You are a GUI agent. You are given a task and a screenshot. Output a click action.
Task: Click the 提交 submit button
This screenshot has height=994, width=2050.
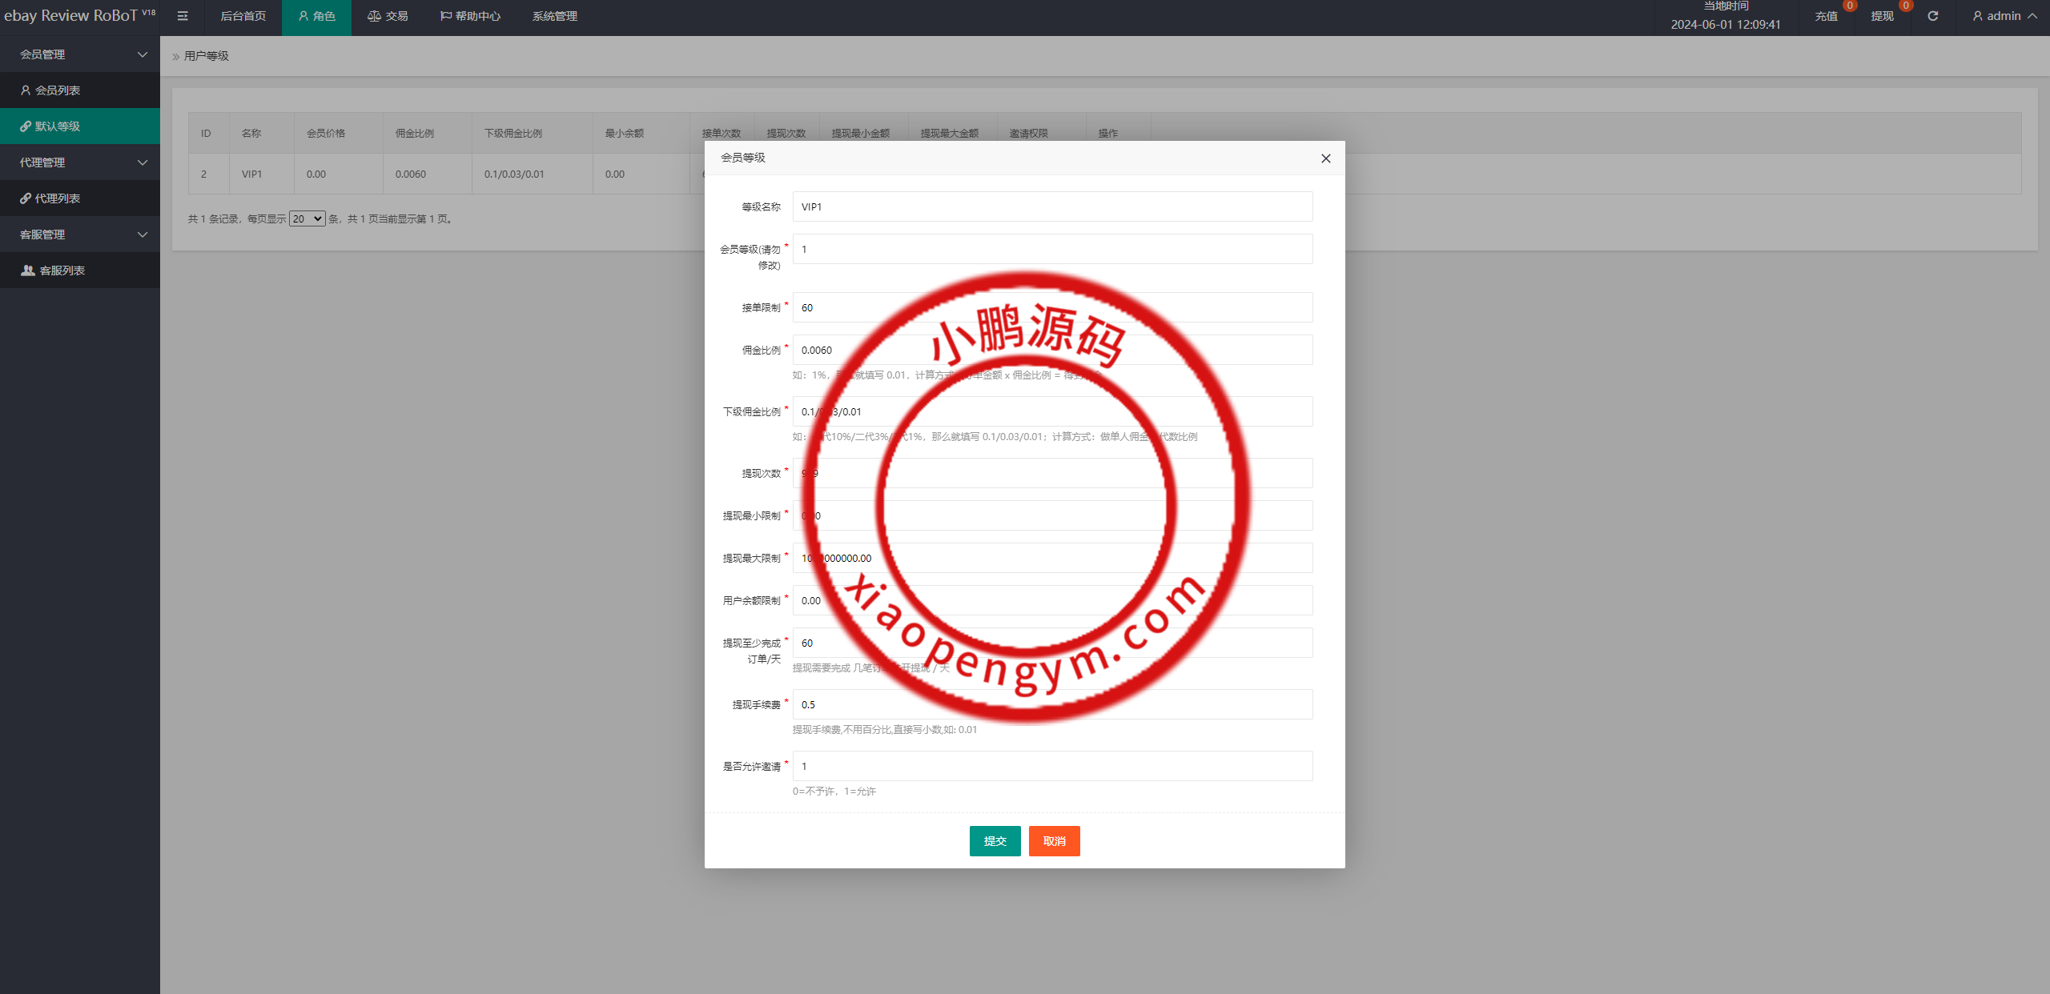(995, 841)
